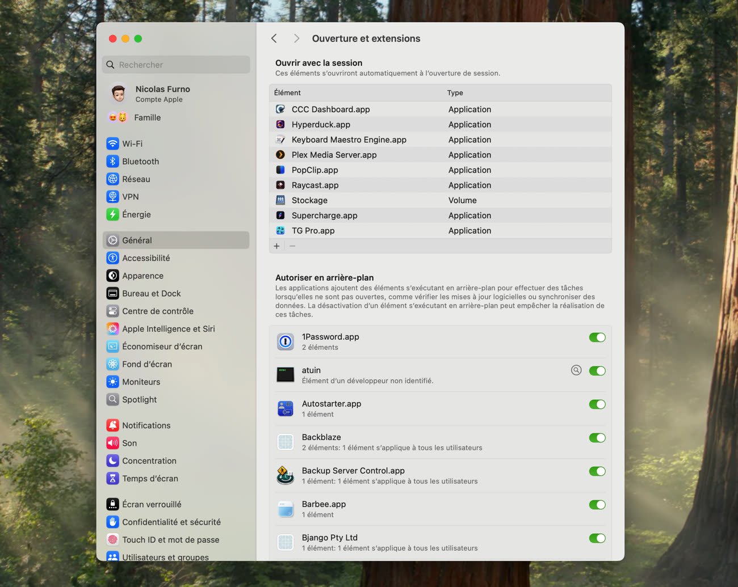The image size is (738, 587).
Task: Toggle off atuin background item
Action: (x=597, y=371)
